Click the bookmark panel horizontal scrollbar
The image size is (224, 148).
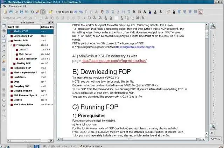(26, 141)
